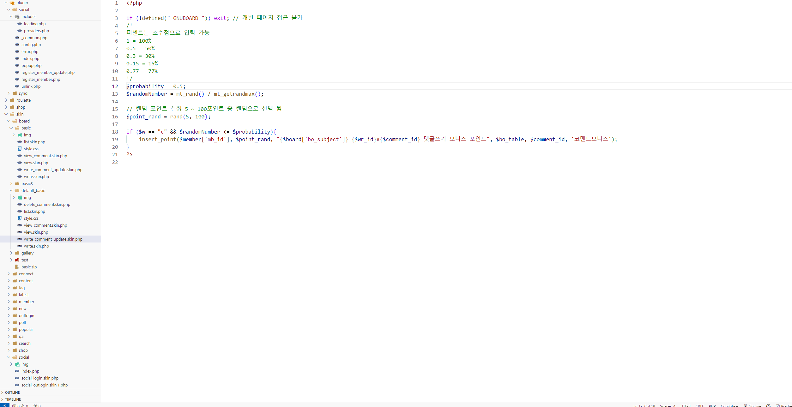Viewport: 792px width, 407px height.
Task: Open basic.zip in the tree
Action: (x=29, y=267)
